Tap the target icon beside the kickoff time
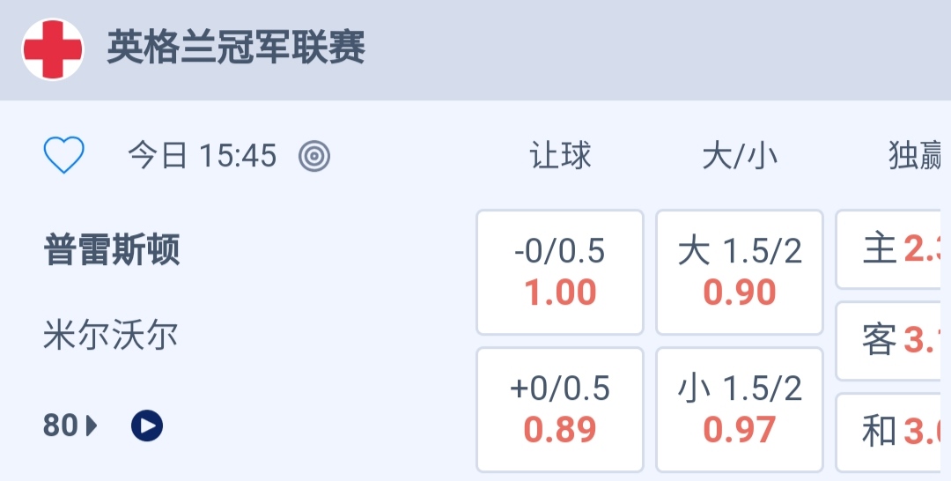951x481 pixels. pyautogui.click(x=314, y=157)
